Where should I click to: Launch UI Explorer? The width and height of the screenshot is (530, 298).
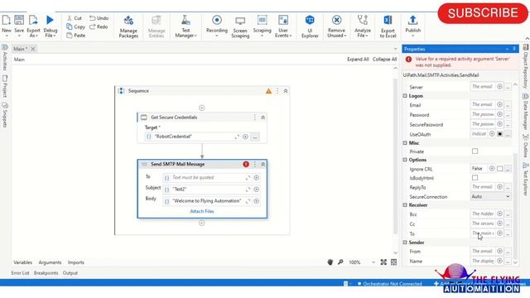(x=310, y=26)
